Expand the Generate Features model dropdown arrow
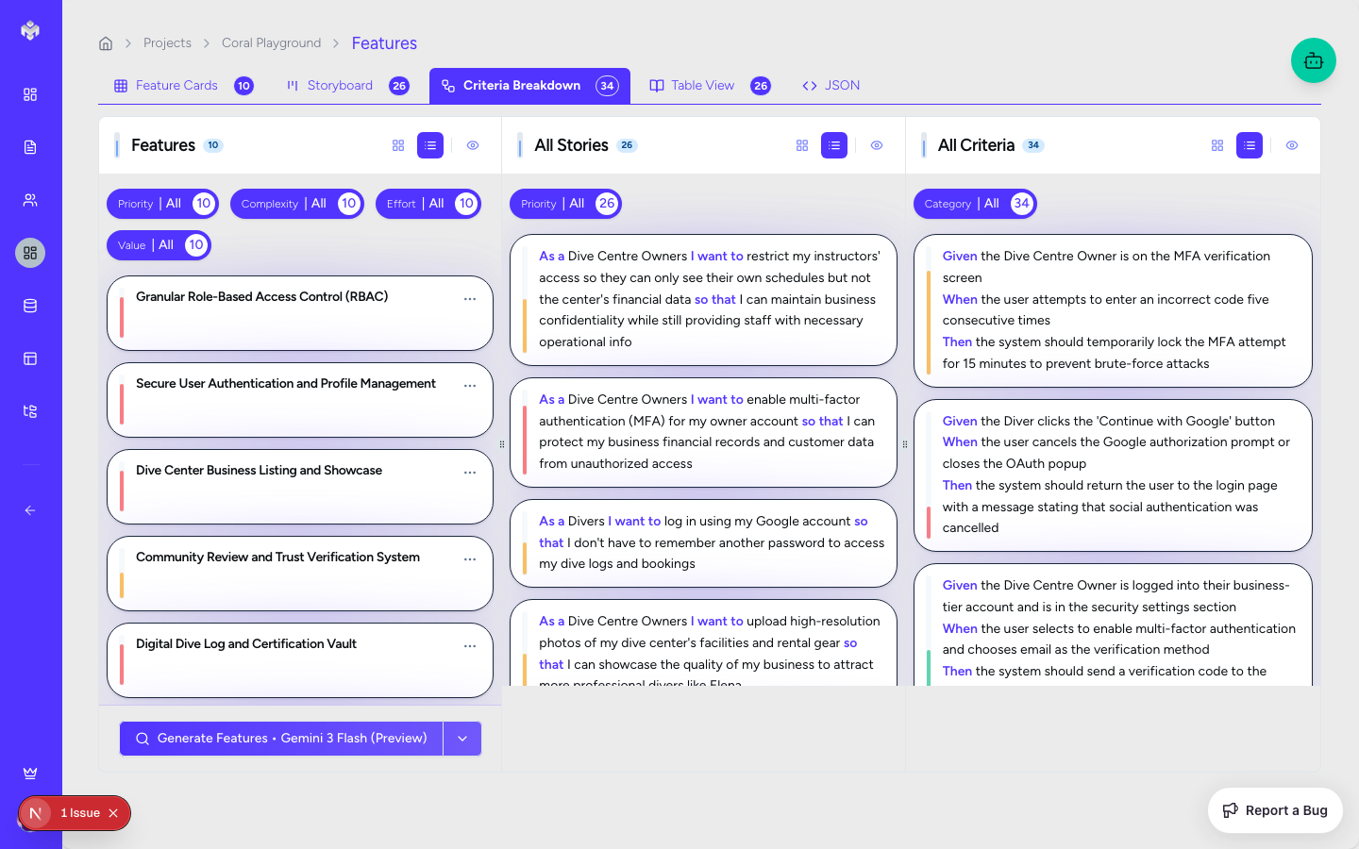The width and height of the screenshot is (1359, 849). pos(462,739)
